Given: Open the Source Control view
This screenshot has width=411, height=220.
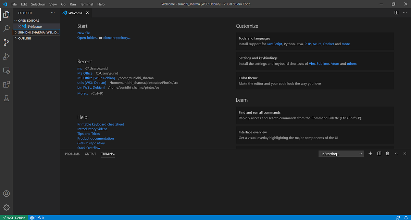Looking at the screenshot, I should coord(6,42).
